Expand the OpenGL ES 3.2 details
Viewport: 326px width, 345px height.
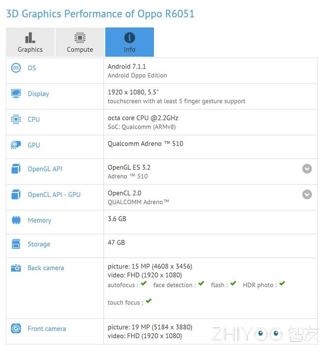click(x=307, y=169)
